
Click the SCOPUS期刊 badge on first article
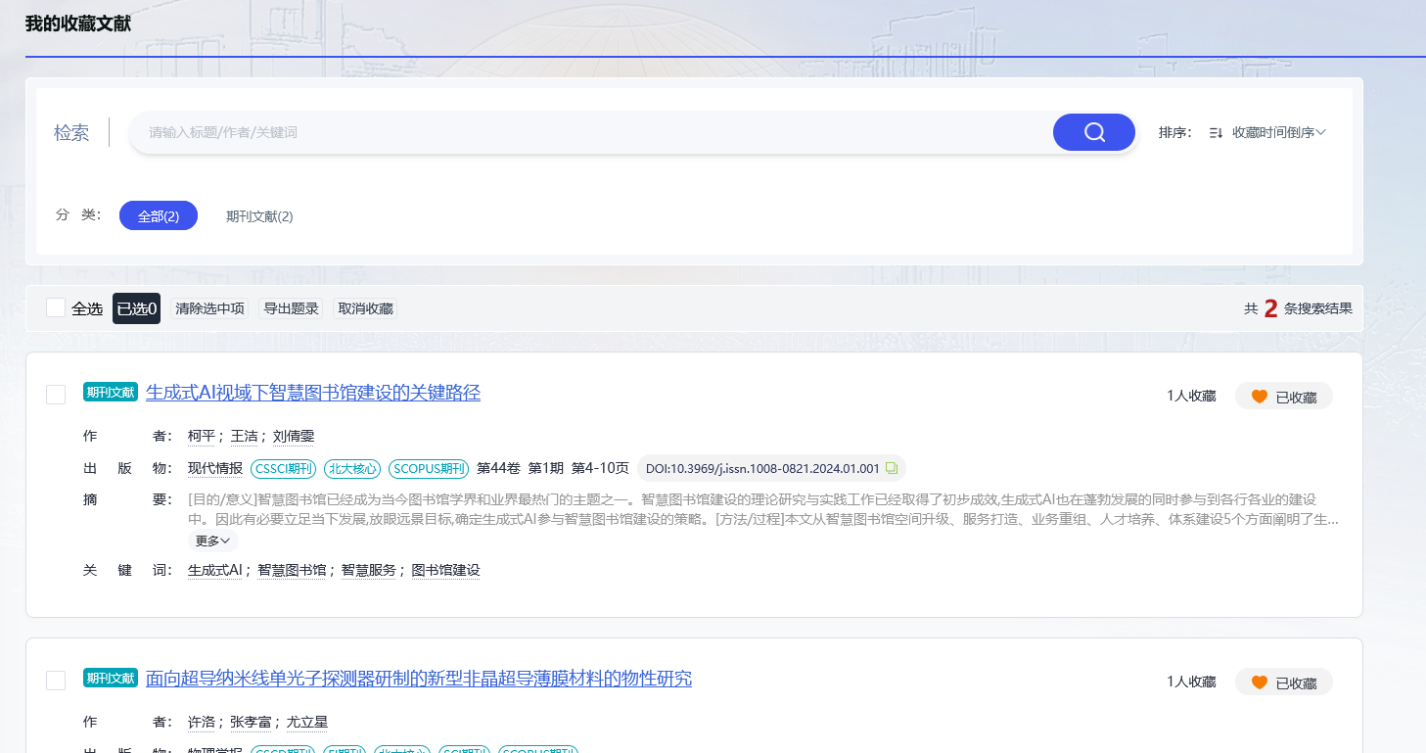pos(428,468)
